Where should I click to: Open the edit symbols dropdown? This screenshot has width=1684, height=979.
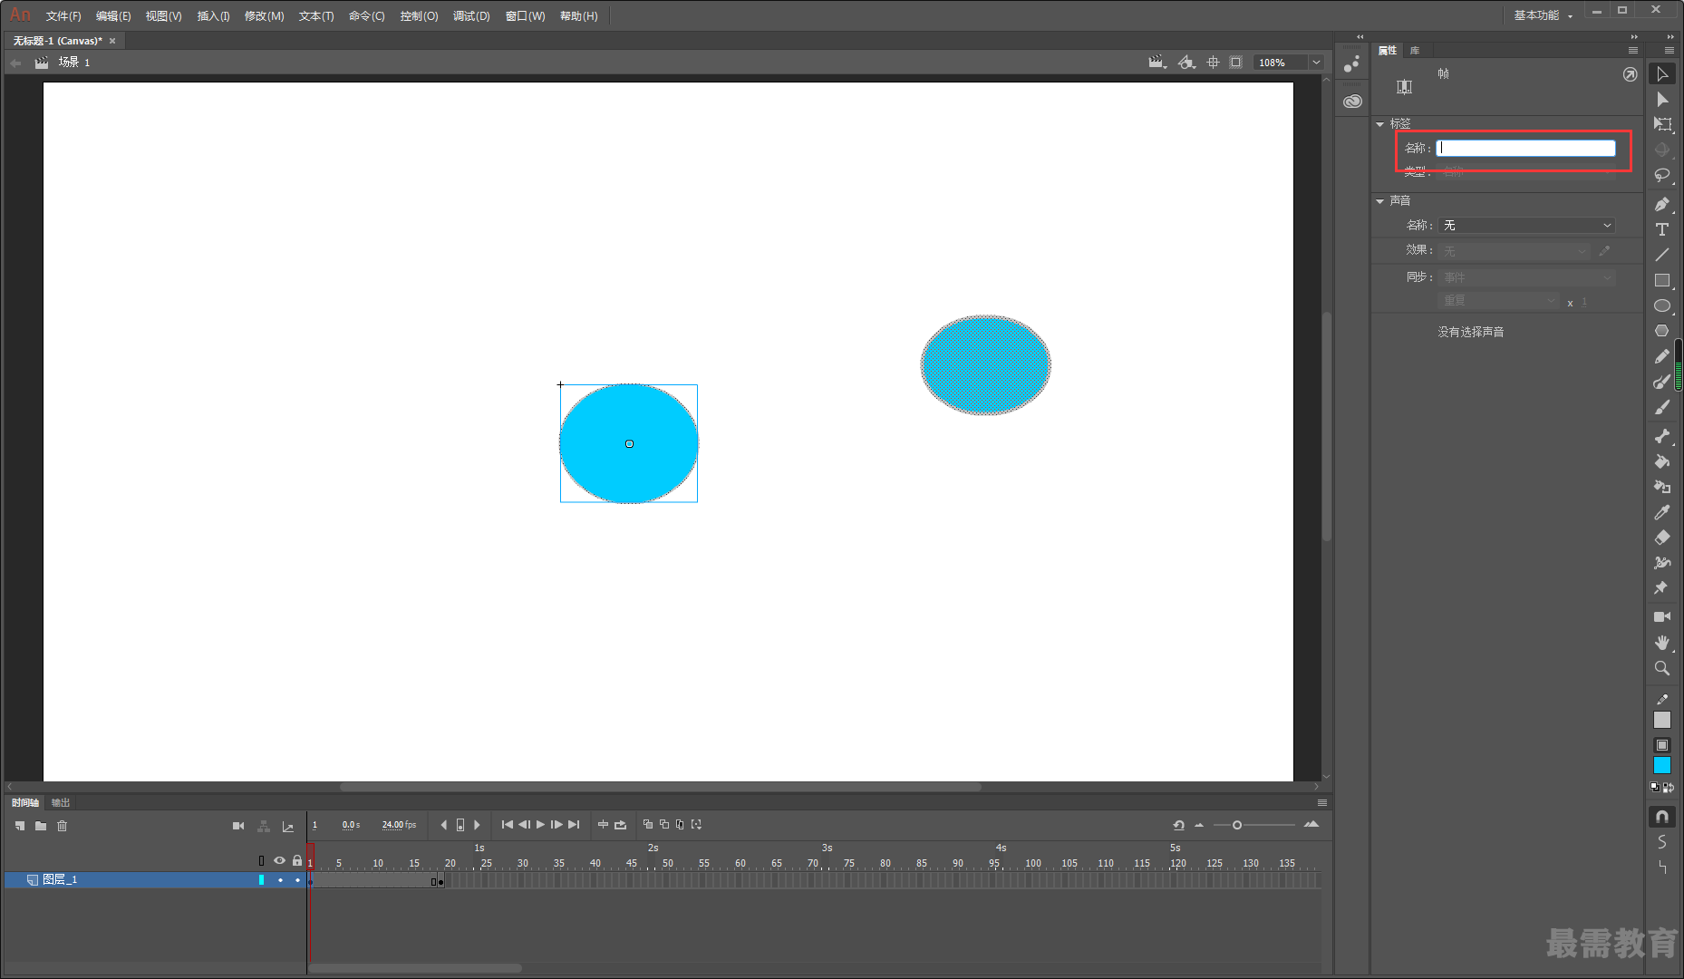click(x=1186, y=63)
